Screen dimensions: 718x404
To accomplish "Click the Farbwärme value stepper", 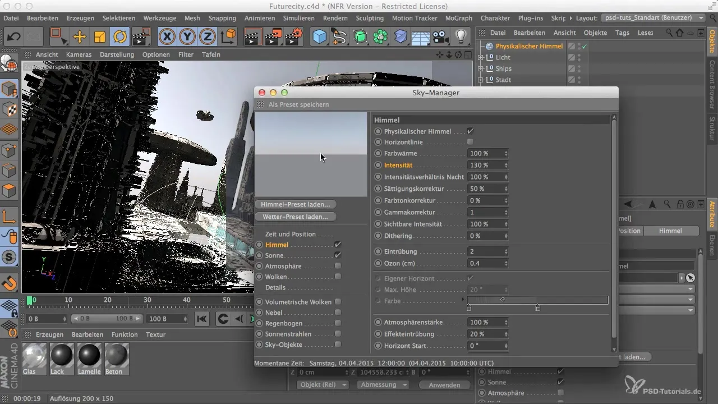I will coord(507,153).
